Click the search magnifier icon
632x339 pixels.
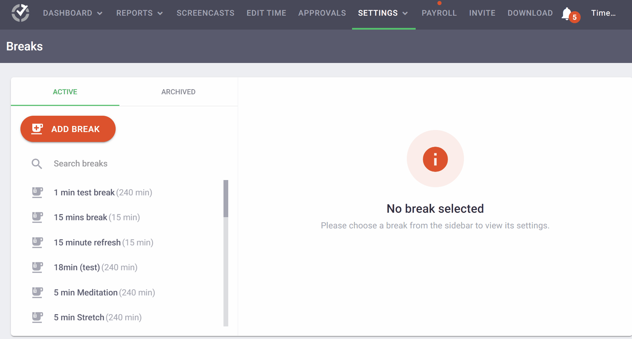37,164
